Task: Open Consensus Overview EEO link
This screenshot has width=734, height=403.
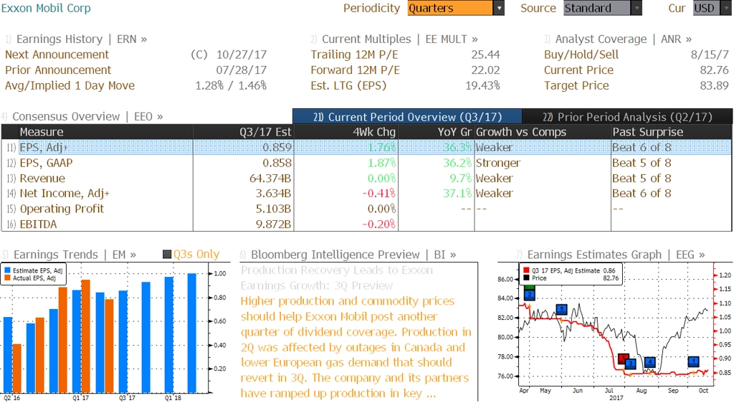Action: pyautogui.click(x=82, y=116)
